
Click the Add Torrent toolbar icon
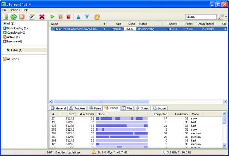click(x=6, y=17)
